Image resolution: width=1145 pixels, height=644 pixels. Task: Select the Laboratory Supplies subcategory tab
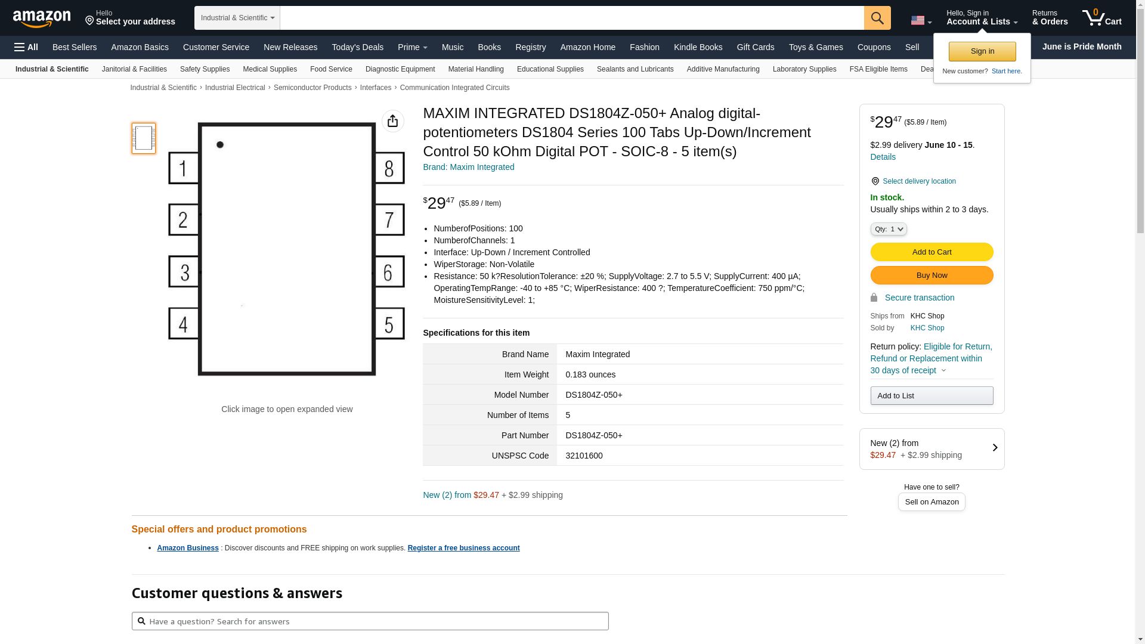pyautogui.click(x=804, y=69)
